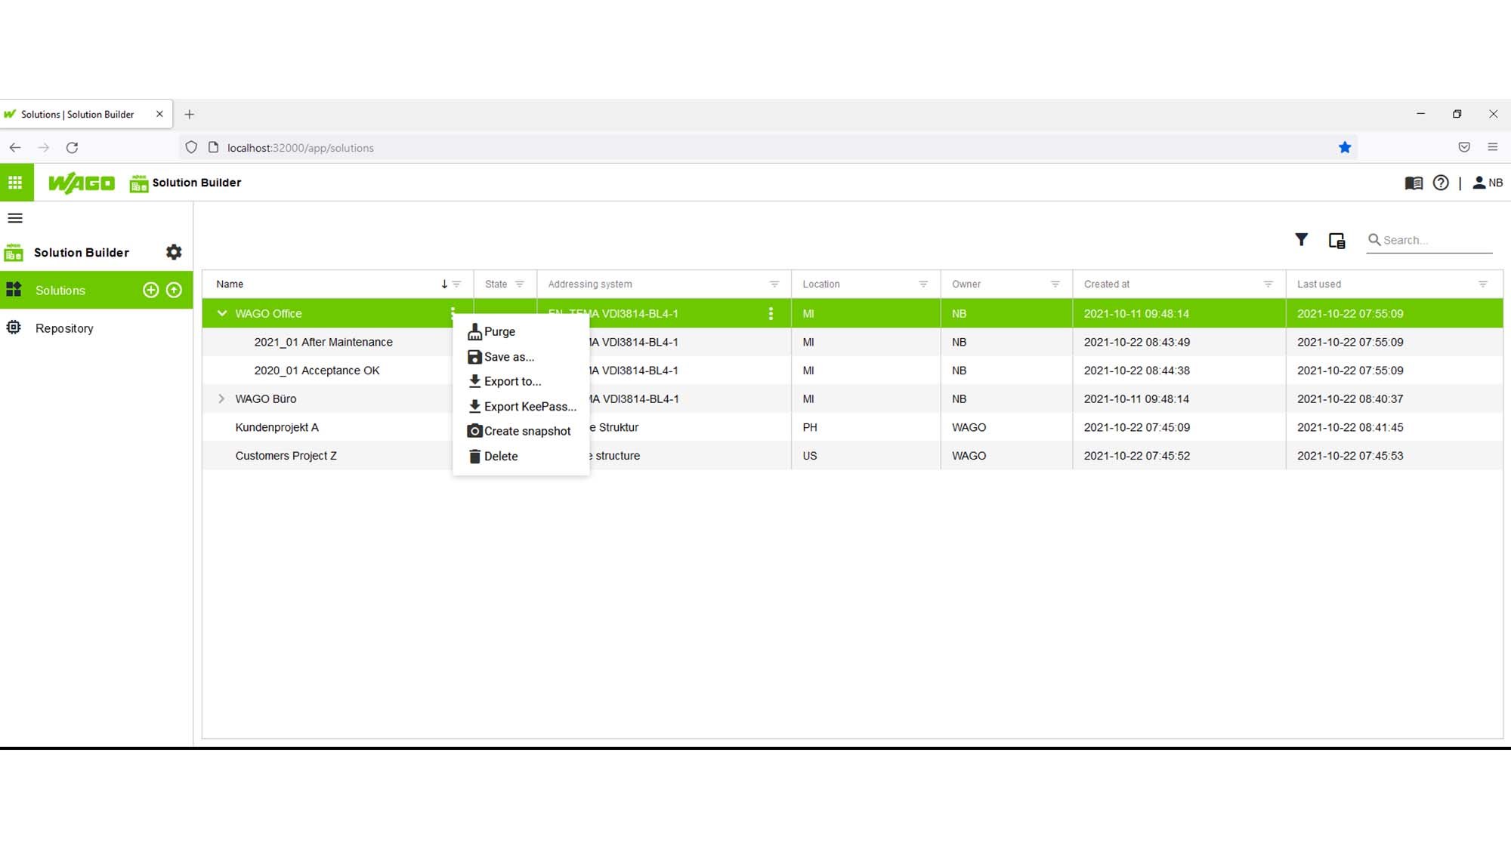
Task: Click Last used column header
Action: click(x=1319, y=285)
